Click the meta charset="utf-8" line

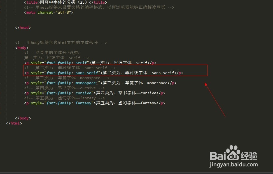coord(49,13)
